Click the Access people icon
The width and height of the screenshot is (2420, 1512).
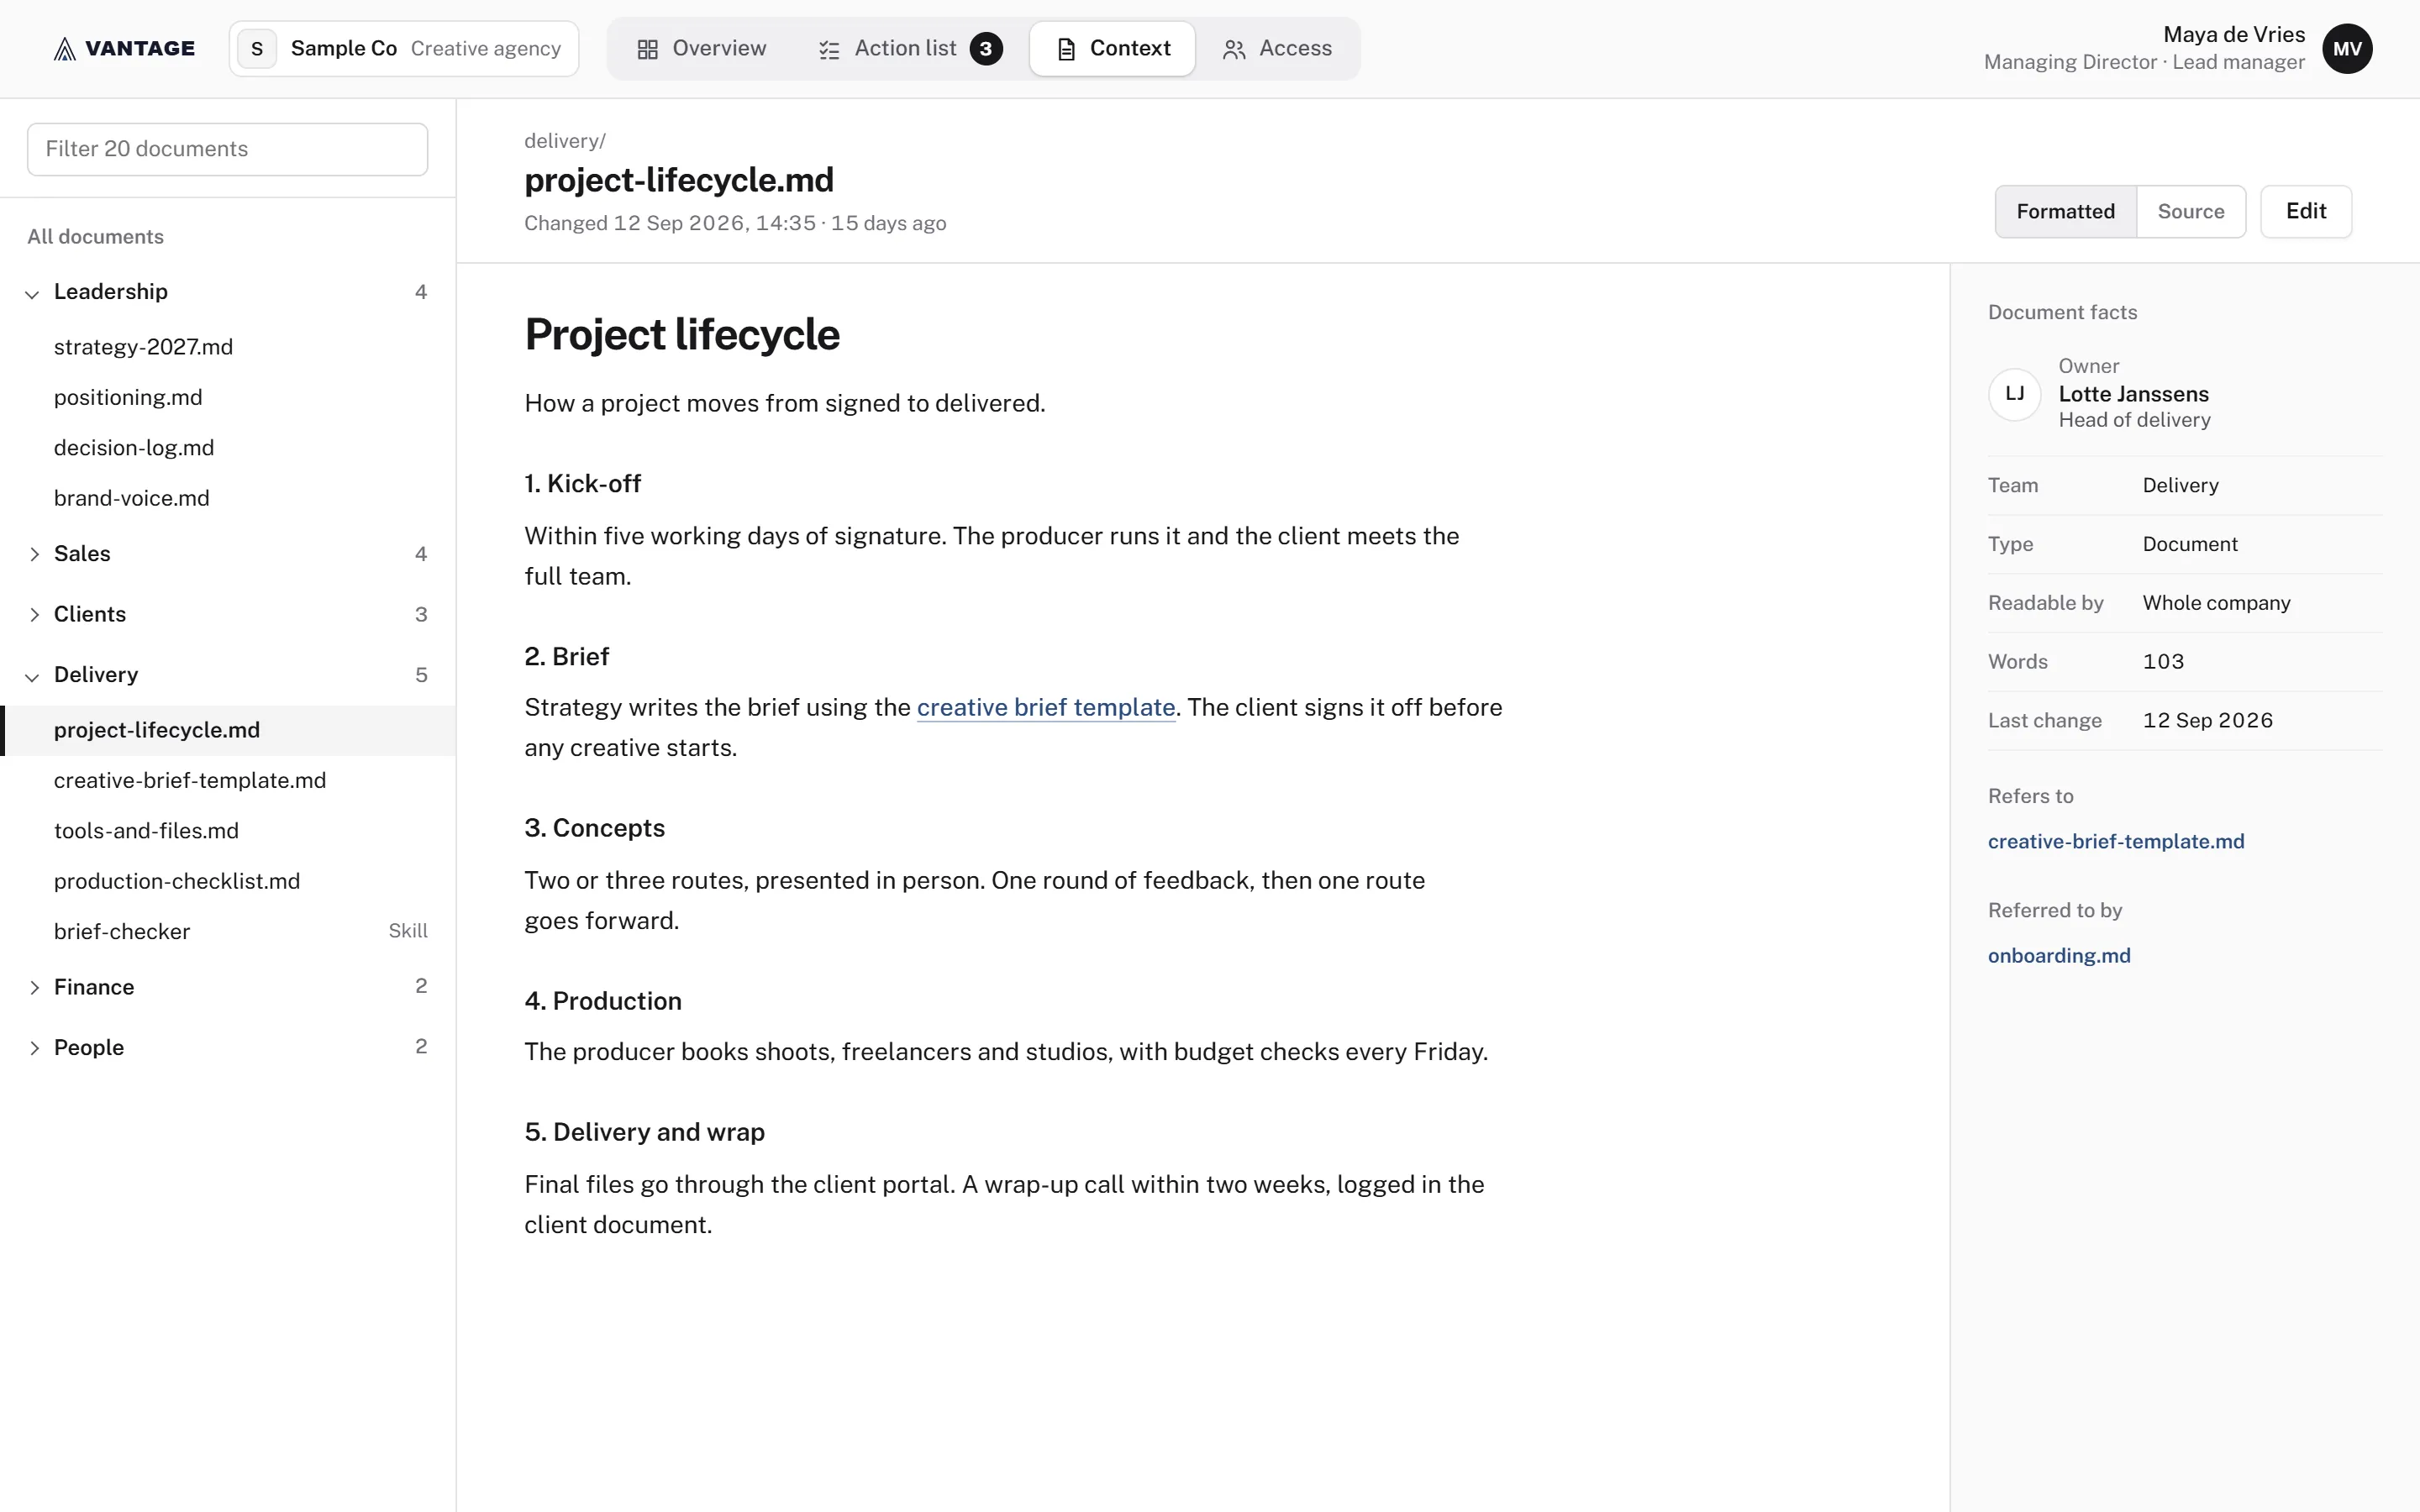(x=1234, y=49)
